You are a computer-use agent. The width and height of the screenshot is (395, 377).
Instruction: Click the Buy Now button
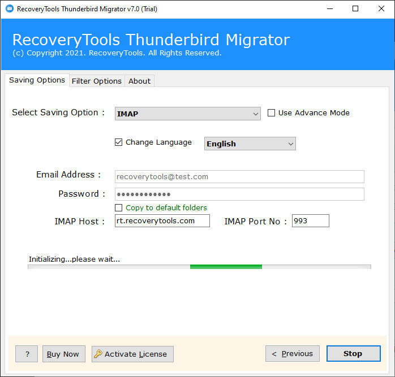click(64, 354)
